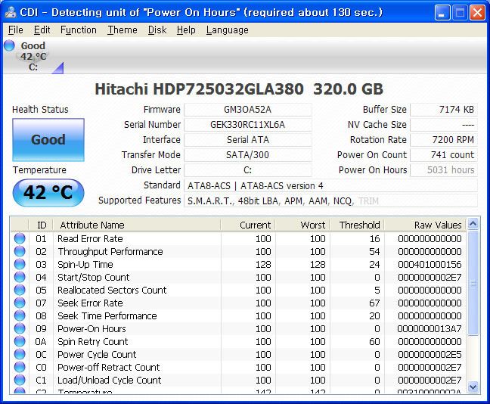Image resolution: width=490 pixels, height=404 pixels.
Task: Click the Worst column header
Action: (302, 225)
